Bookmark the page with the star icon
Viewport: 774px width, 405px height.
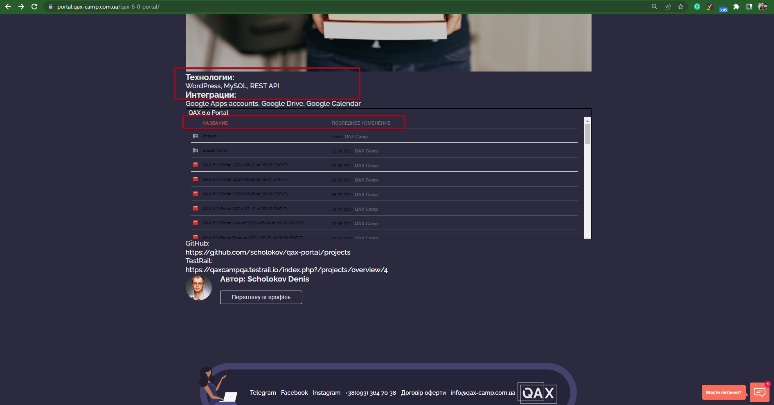coord(681,7)
